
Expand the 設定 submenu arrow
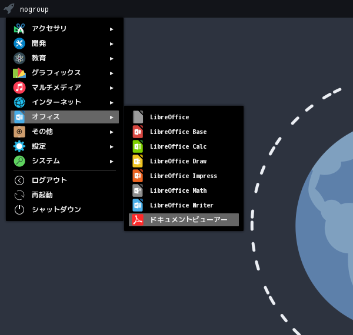coord(111,147)
